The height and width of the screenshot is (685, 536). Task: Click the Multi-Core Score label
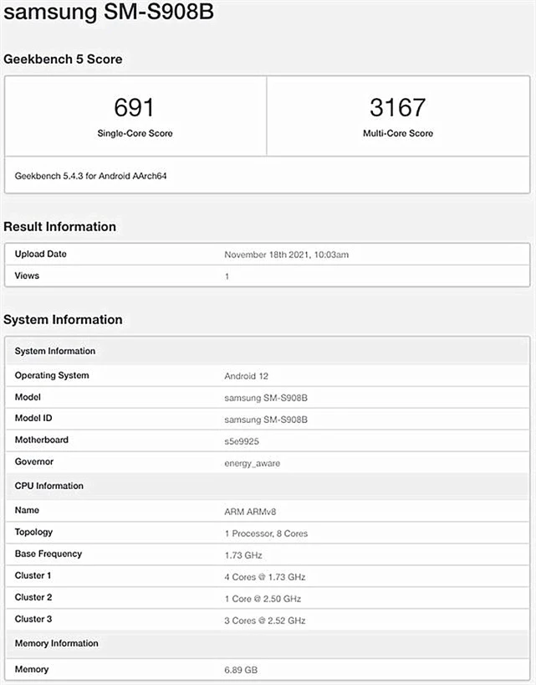398,133
